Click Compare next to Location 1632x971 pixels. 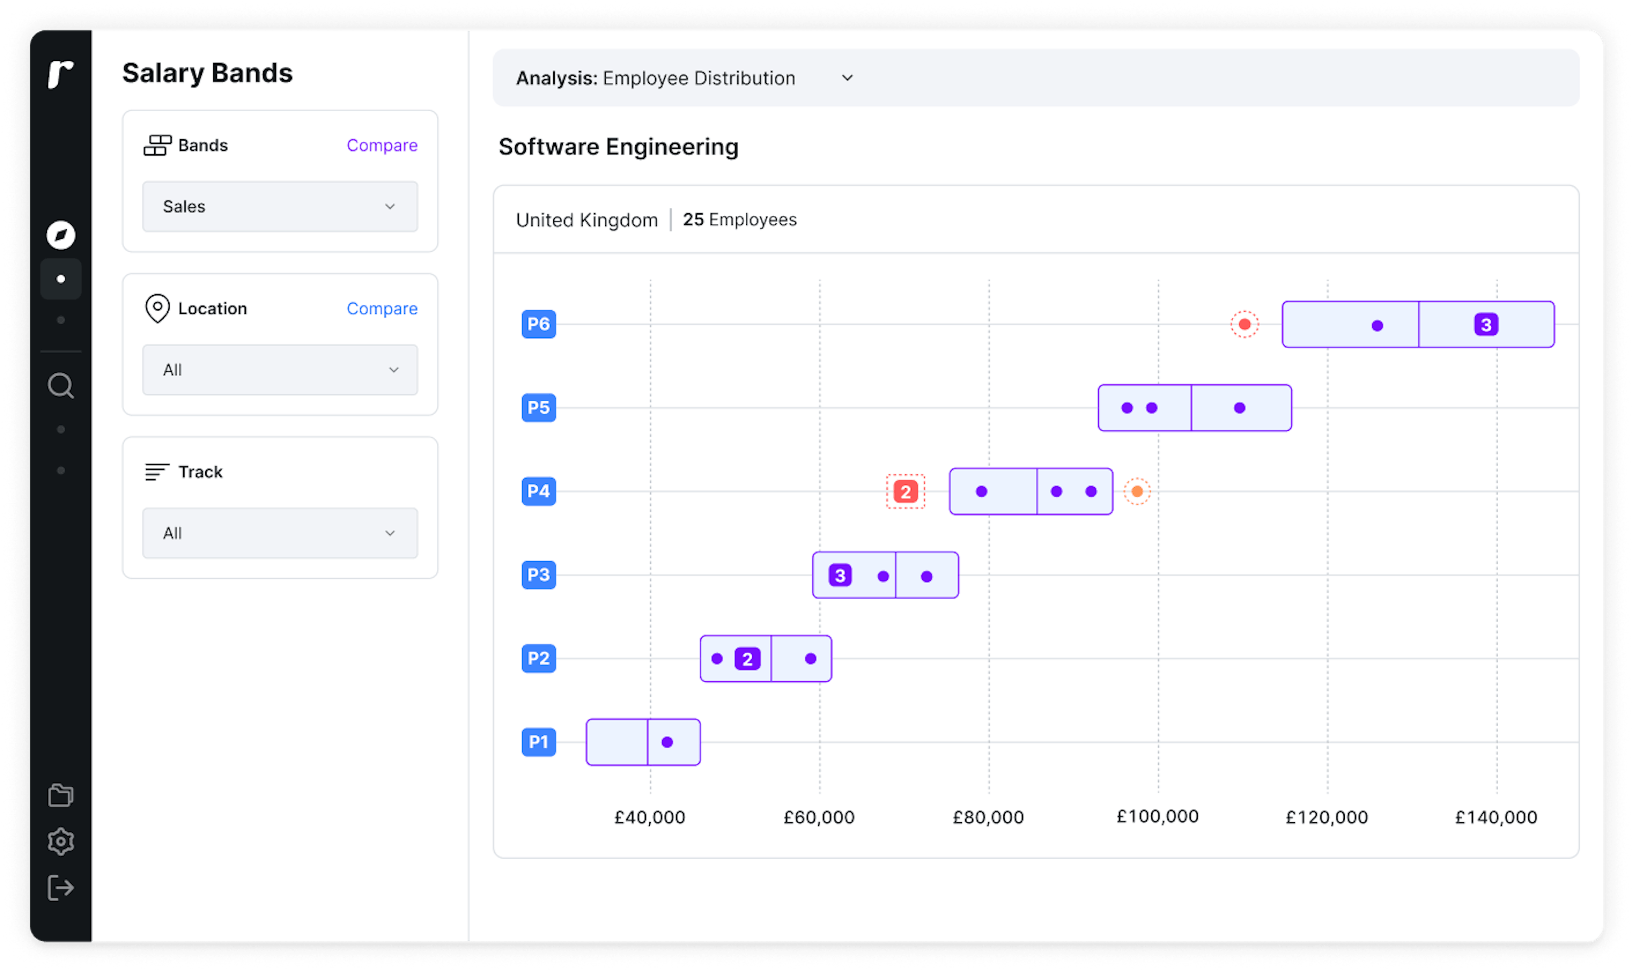click(x=382, y=308)
